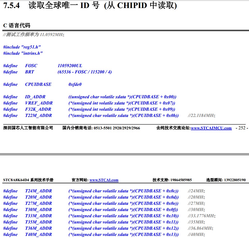Click the T30M_ADDR macro name
Screen dimensions: 249x238
click(38, 209)
